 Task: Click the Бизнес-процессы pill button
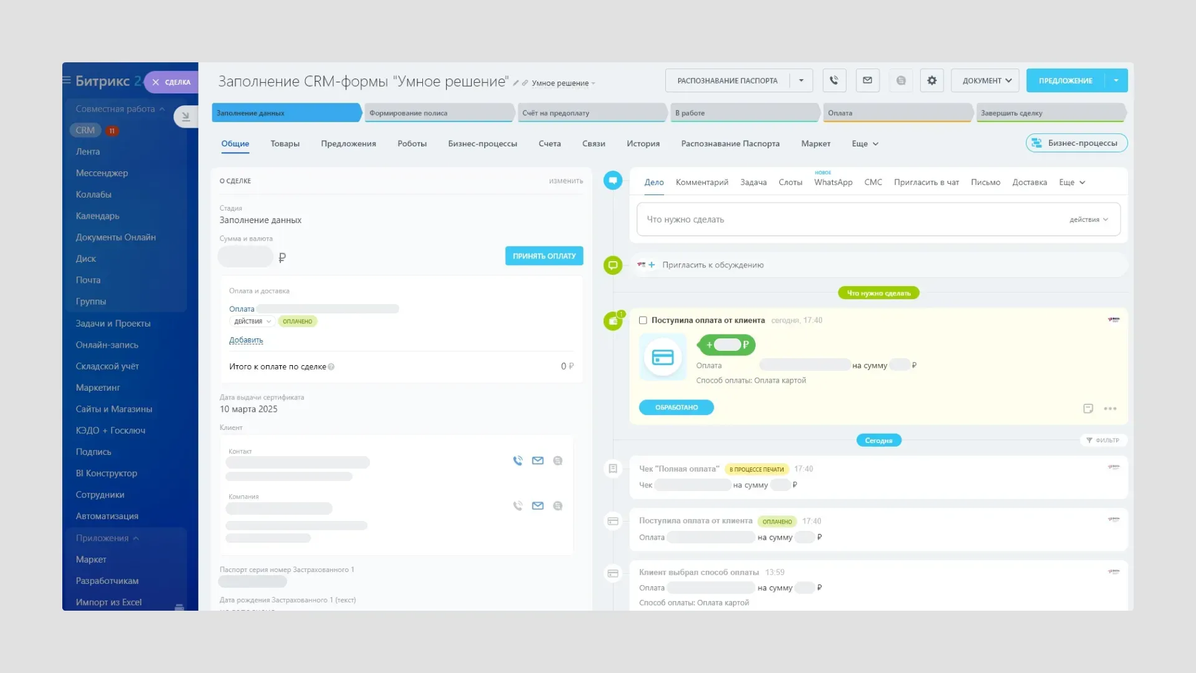tap(1076, 143)
